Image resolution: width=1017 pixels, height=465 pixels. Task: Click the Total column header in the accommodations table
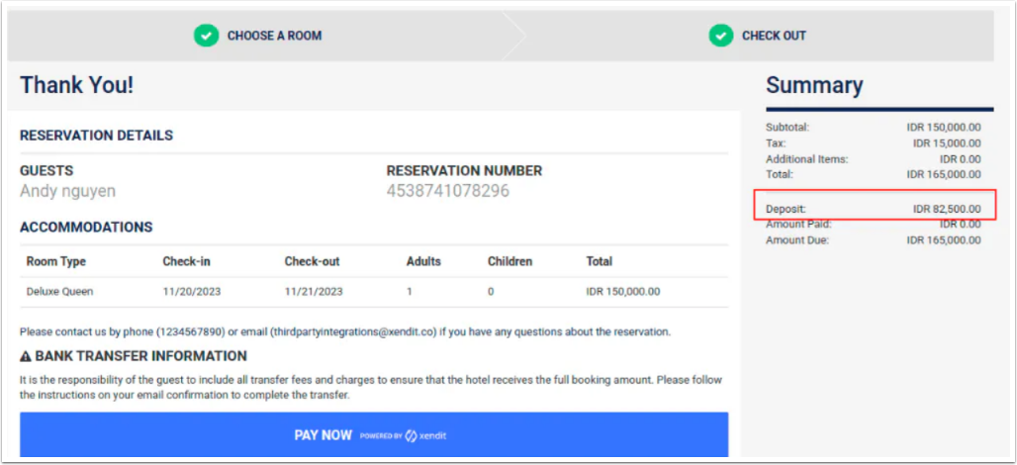click(600, 262)
